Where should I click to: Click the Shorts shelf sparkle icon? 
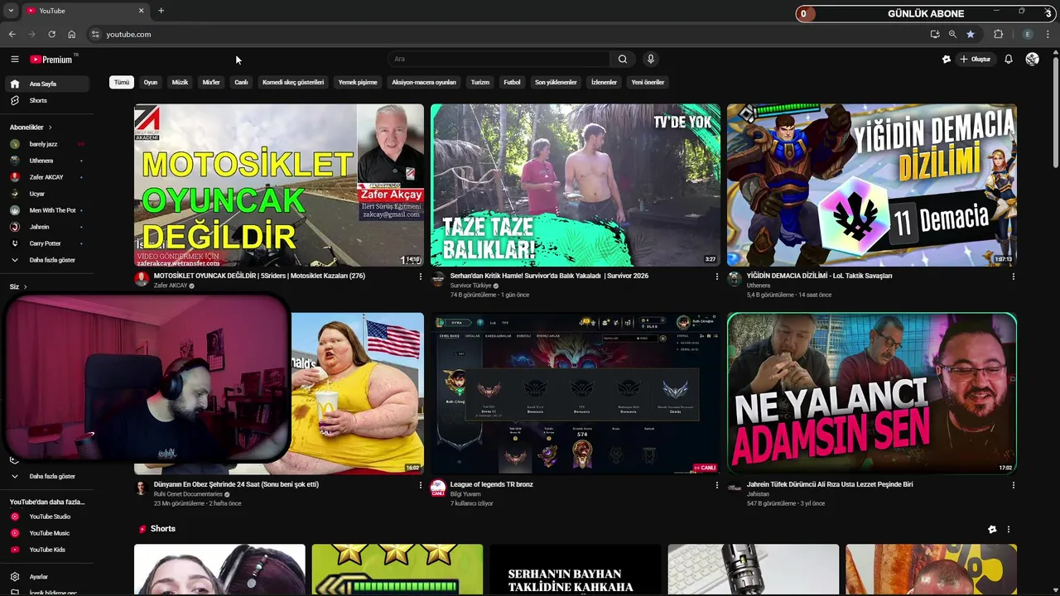pyautogui.click(x=992, y=529)
